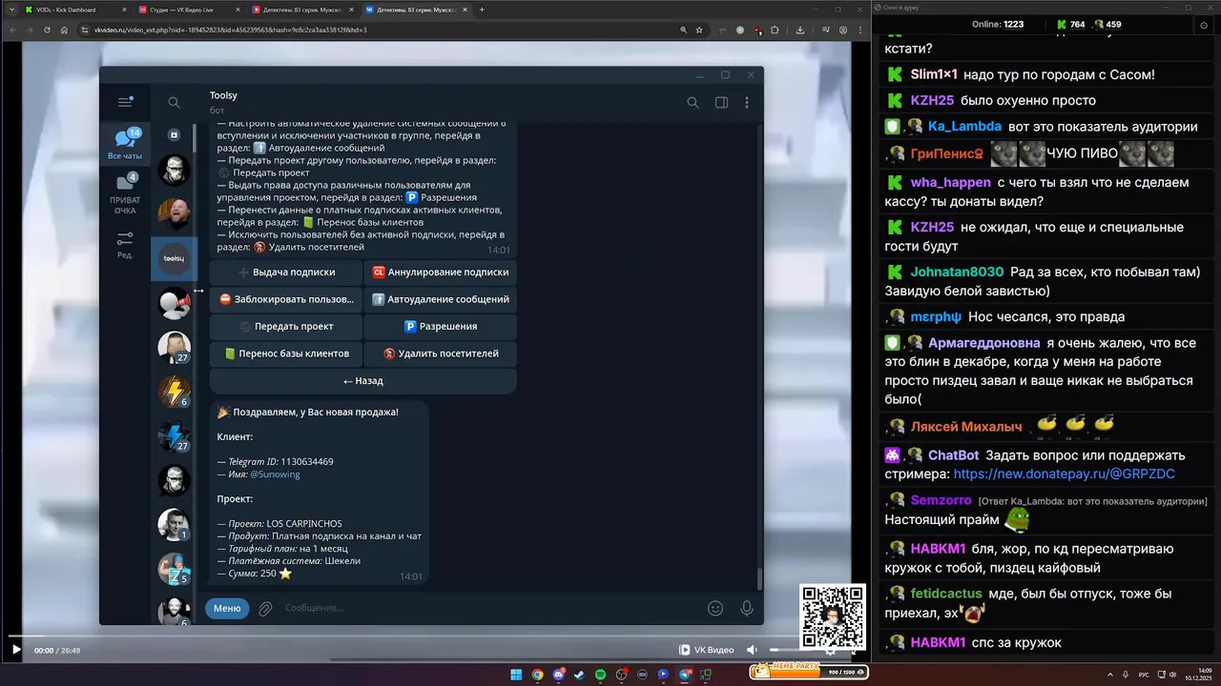This screenshot has width=1221, height=686.
Task: Click the Ka_Lambda username in the stream chat
Action: coord(964,126)
